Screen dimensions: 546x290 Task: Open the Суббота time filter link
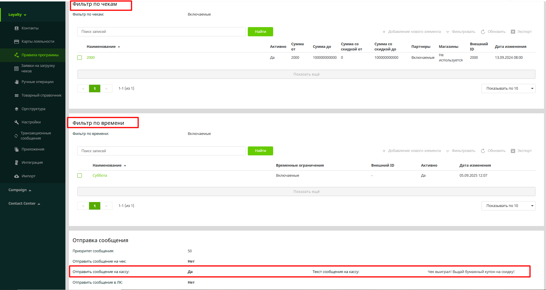pyautogui.click(x=100, y=176)
